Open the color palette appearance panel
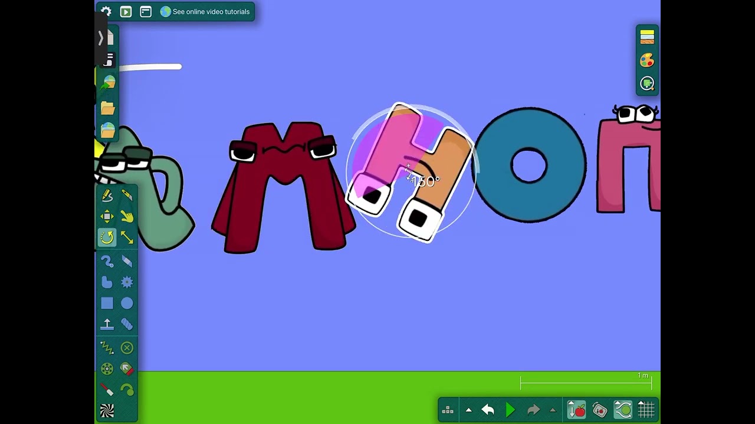755x424 pixels. pyautogui.click(x=647, y=60)
